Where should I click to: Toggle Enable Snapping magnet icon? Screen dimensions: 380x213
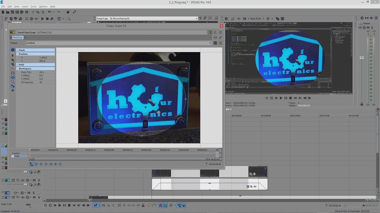[161, 205]
